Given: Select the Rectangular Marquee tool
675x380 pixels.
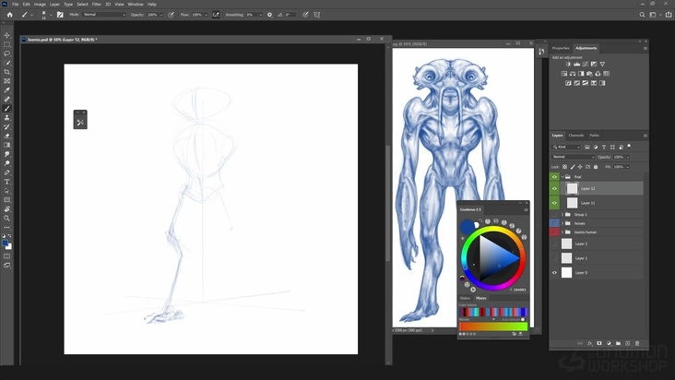Looking at the screenshot, I should tap(6, 44).
